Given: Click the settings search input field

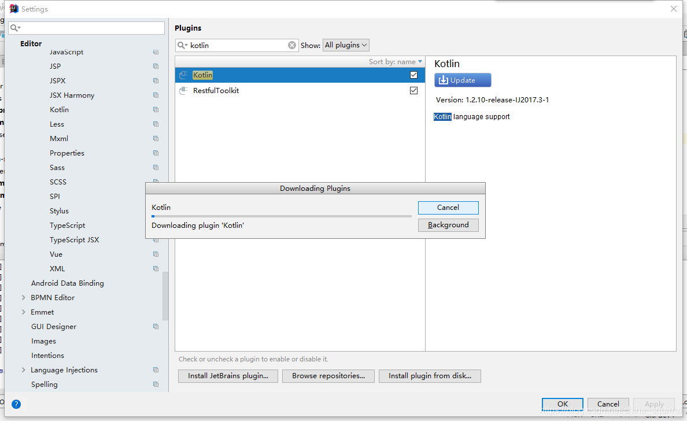Looking at the screenshot, I should tap(86, 28).
